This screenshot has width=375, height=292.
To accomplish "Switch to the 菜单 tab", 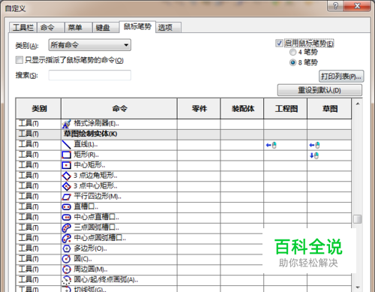I will point(79,27).
